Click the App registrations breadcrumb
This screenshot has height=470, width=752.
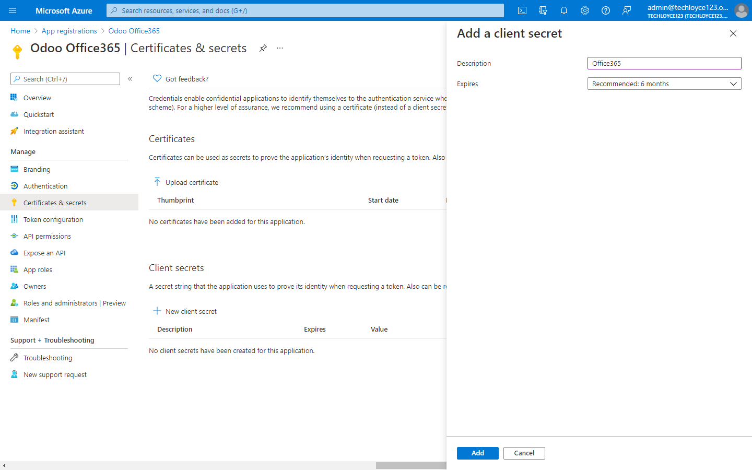[x=69, y=31]
